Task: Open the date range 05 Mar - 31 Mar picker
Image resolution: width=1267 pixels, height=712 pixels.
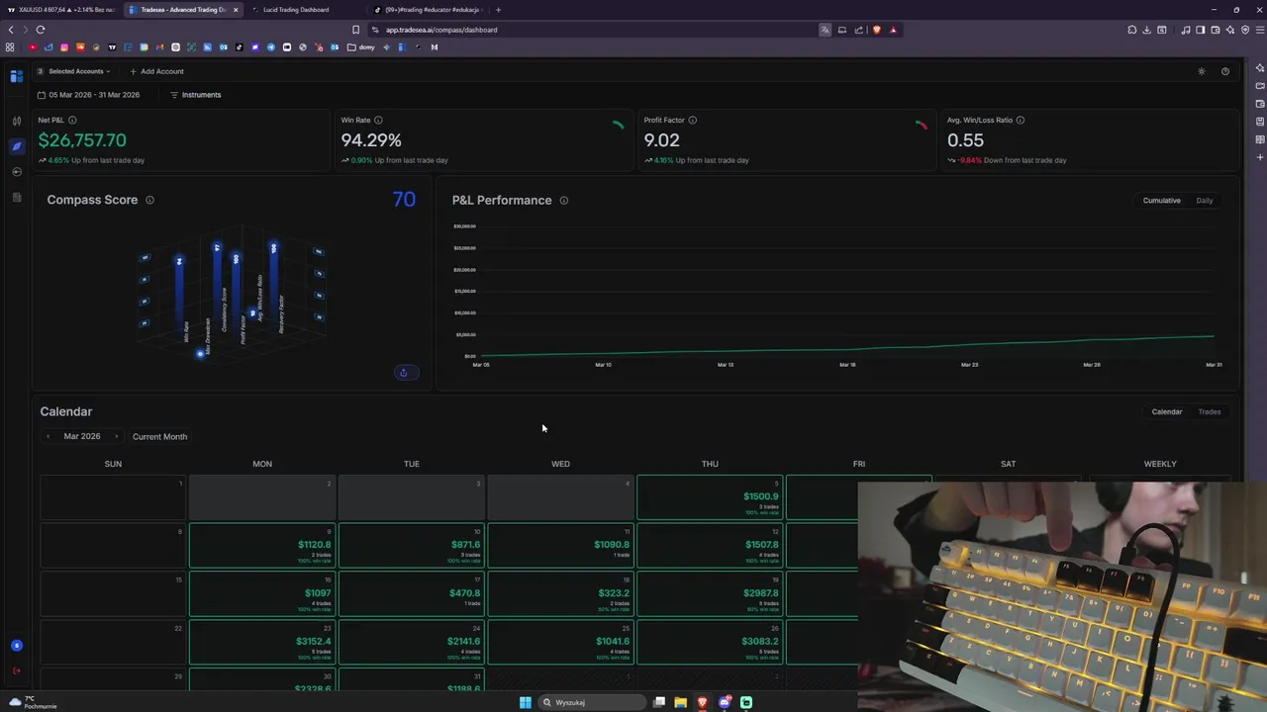Action: tap(89, 95)
